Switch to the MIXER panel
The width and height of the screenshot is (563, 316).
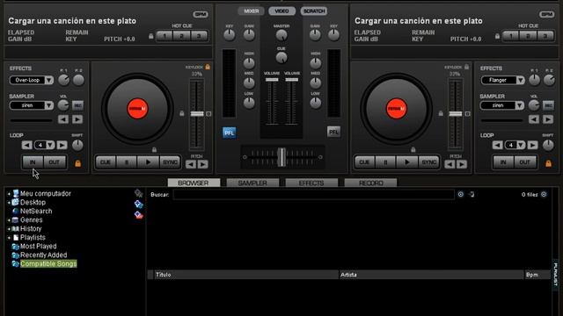[x=252, y=11]
